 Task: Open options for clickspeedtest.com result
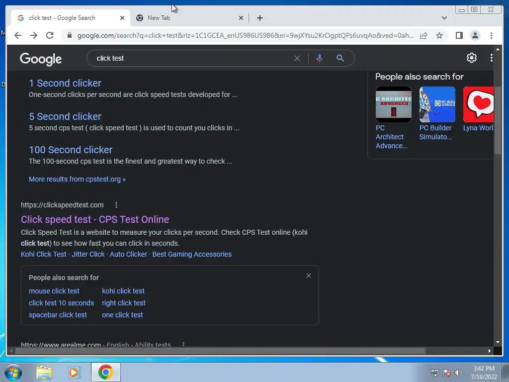[x=116, y=205]
